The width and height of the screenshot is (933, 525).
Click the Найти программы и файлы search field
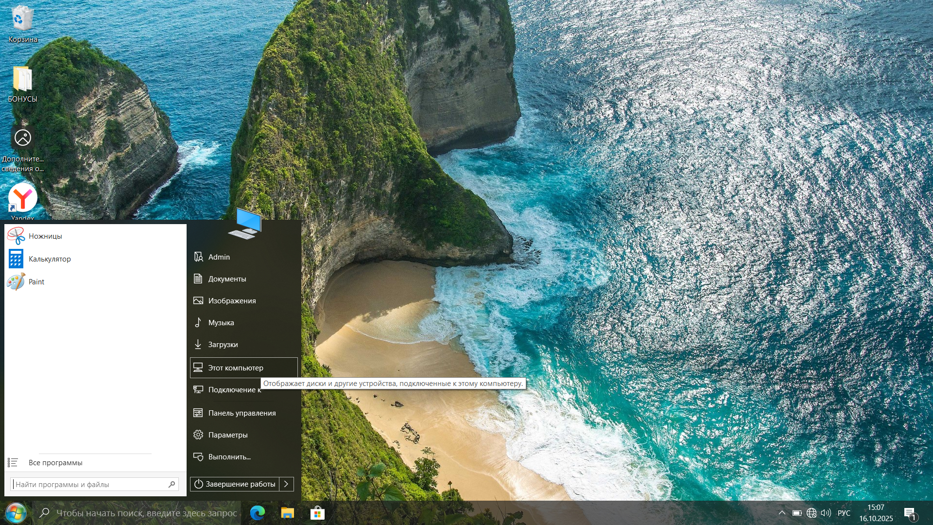(90, 485)
